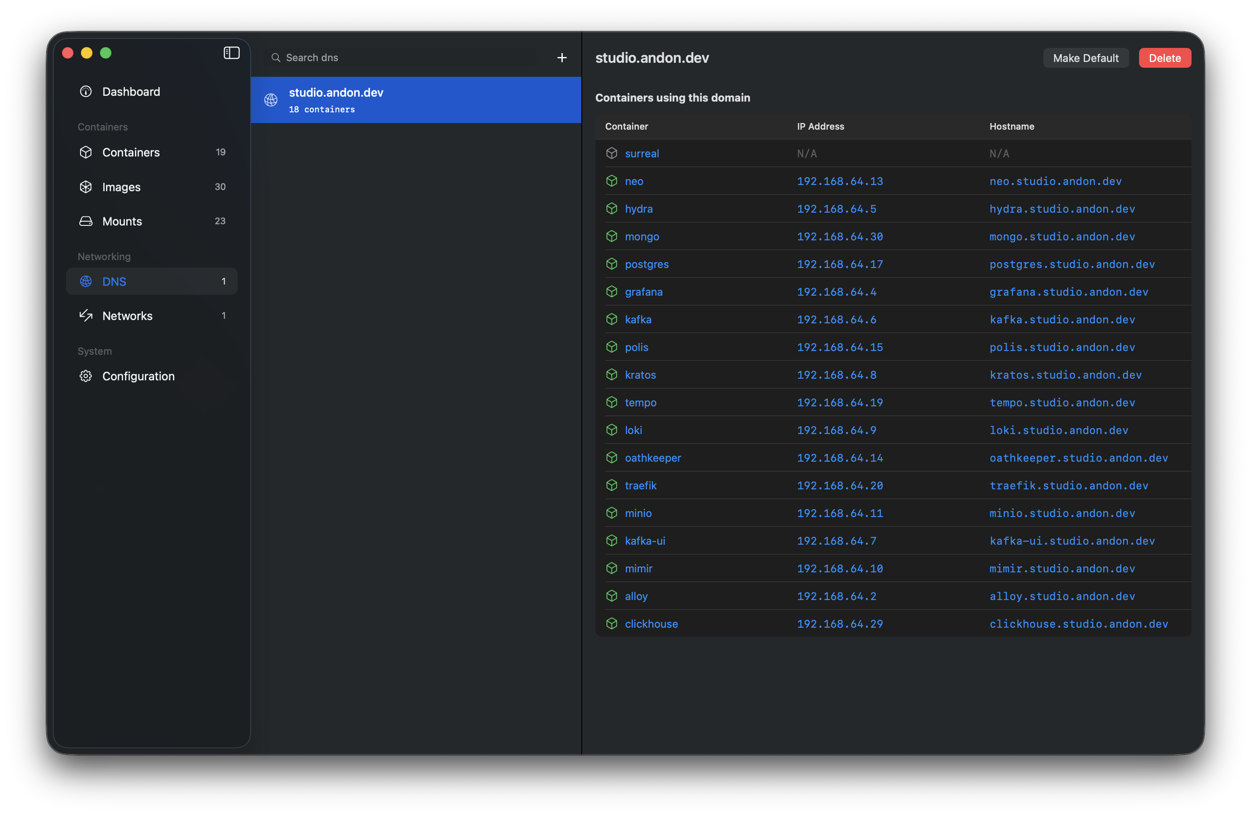Select the studio.andon.dev domain row

[416, 100]
